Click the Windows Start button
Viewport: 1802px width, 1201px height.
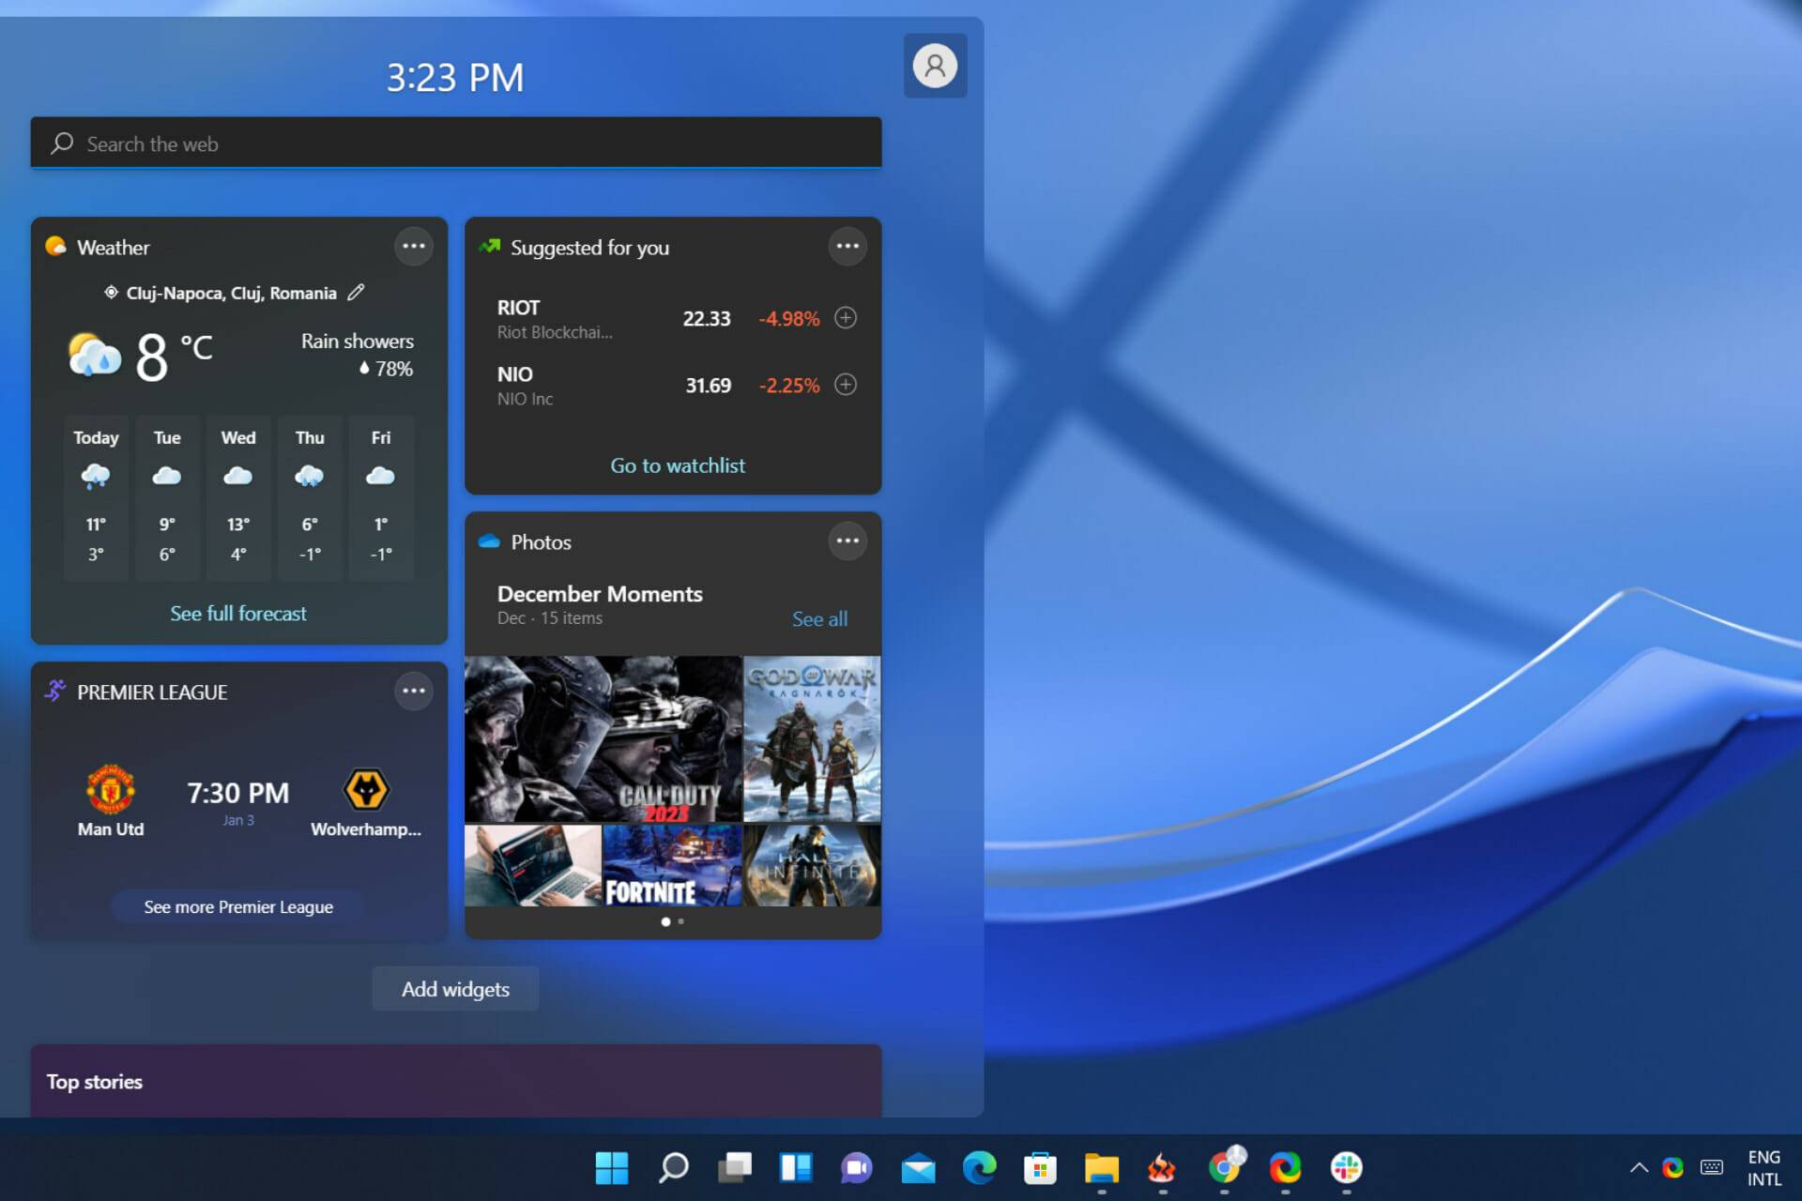coord(612,1169)
